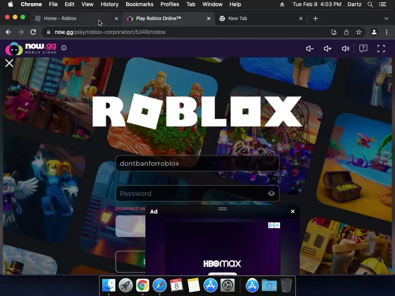
Task: Open the tab search dropdown chevron
Action: coord(387,18)
